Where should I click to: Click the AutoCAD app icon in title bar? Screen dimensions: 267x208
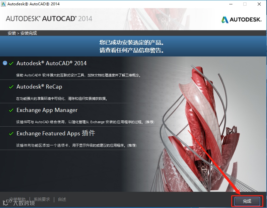coord(3,4)
